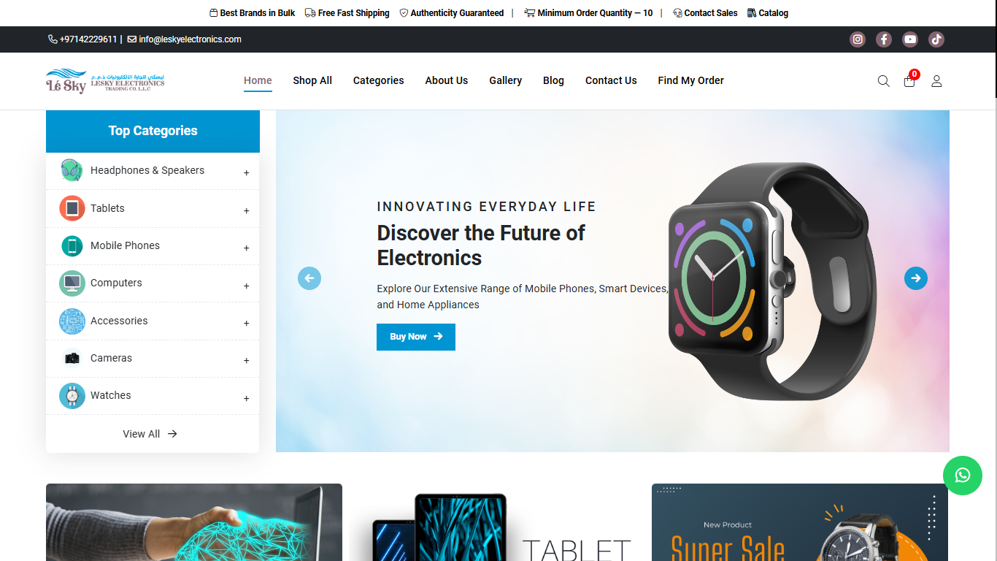997x561 pixels.
Task: Expand the Mobile Phones category
Action: (x=247, y=248)
